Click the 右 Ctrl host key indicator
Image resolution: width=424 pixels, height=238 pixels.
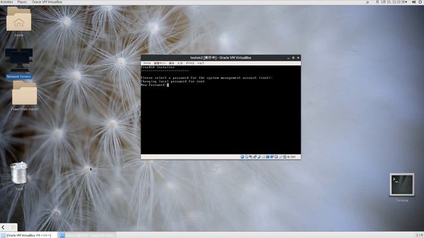[291, 157]
